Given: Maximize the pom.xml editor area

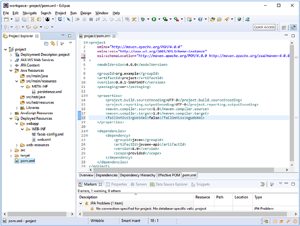Looking at the screenshot, I should point(293,36).
